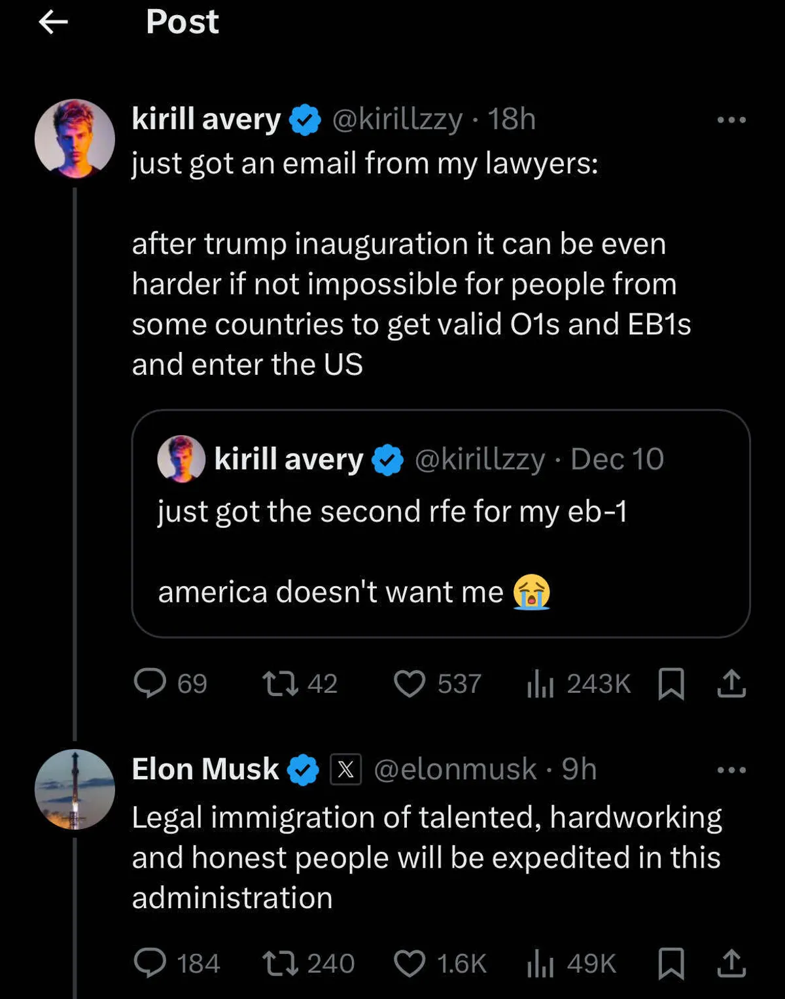
Task: Repost kirill avery's post with 42 reposts
Action: click(280, 684)
